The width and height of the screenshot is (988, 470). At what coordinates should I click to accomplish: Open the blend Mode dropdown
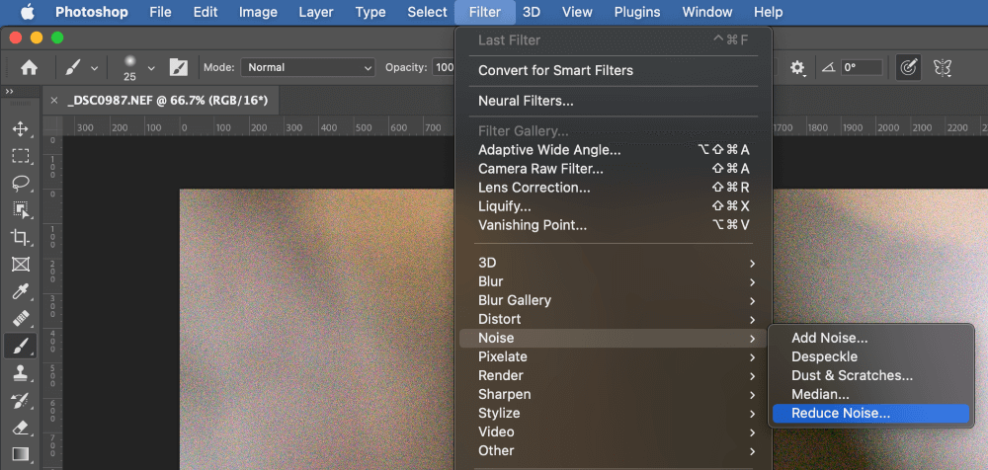[x=306, y=68]
